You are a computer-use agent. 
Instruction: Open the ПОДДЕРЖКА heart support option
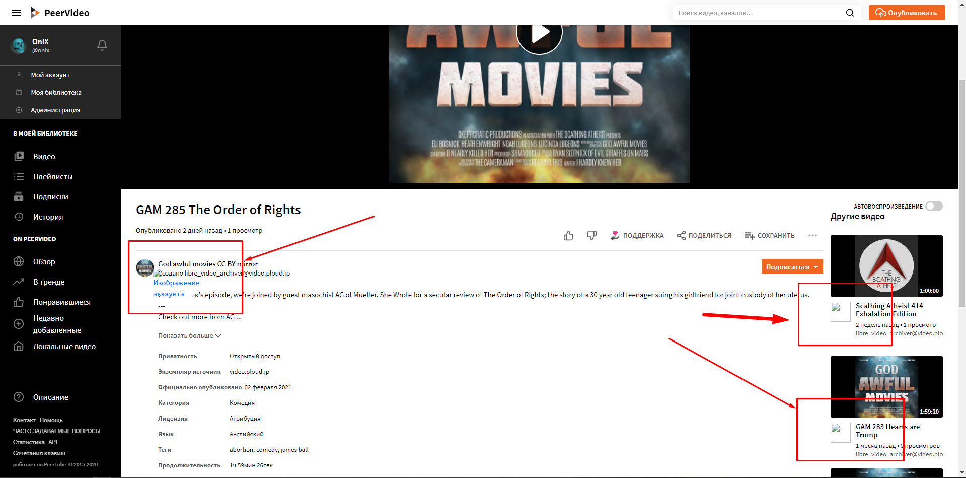click(x=637, y=235)
